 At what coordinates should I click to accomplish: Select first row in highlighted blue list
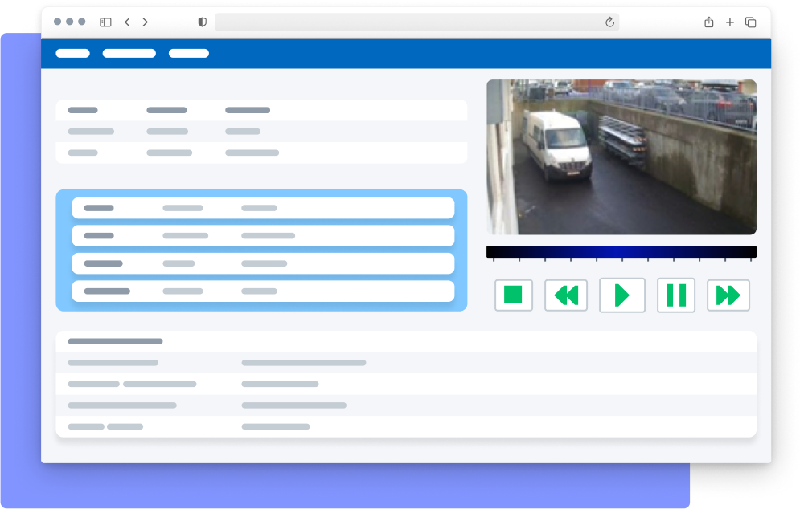coord(262,208)
